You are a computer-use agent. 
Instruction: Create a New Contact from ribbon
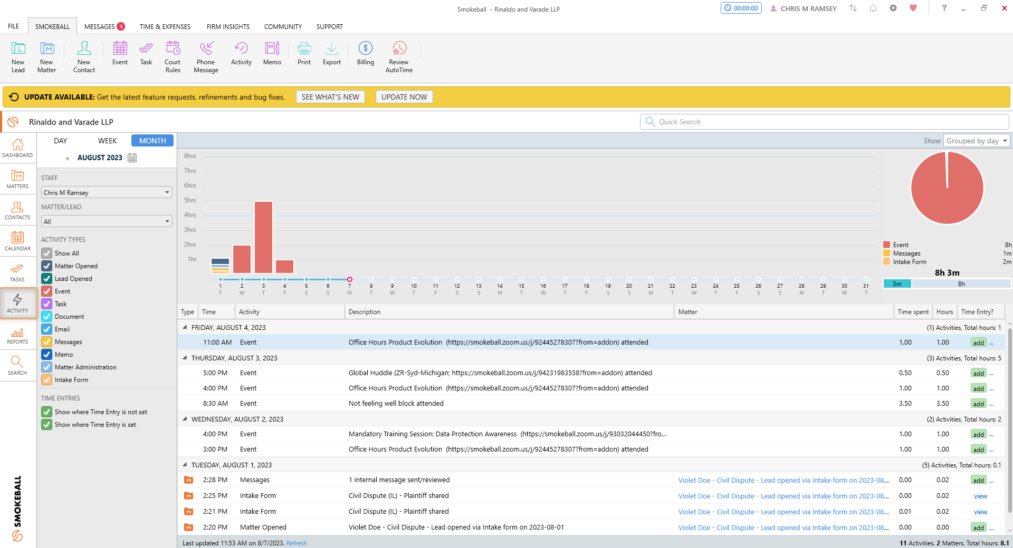pos(84,57)
